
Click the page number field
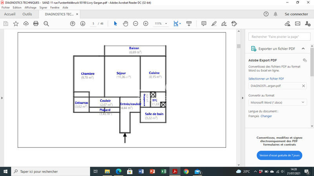93,24
